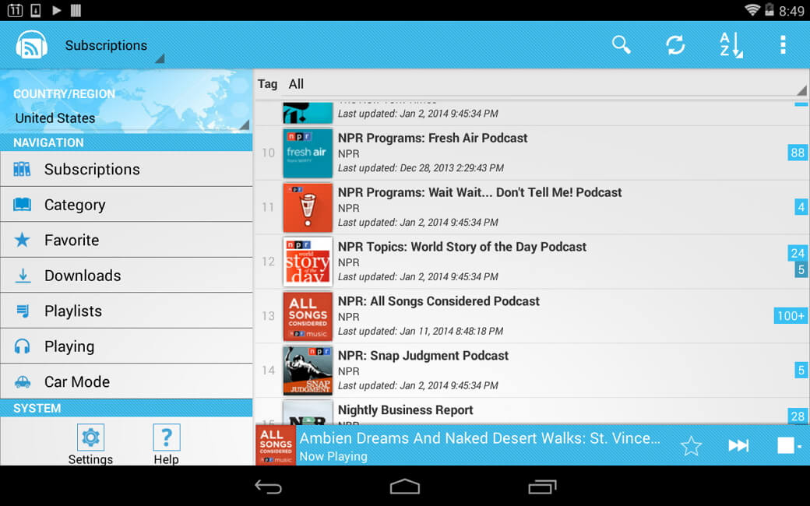The width and height of the screenshot is (810, 506).
Task: Open Settings gear button
Action: [90, 444]
